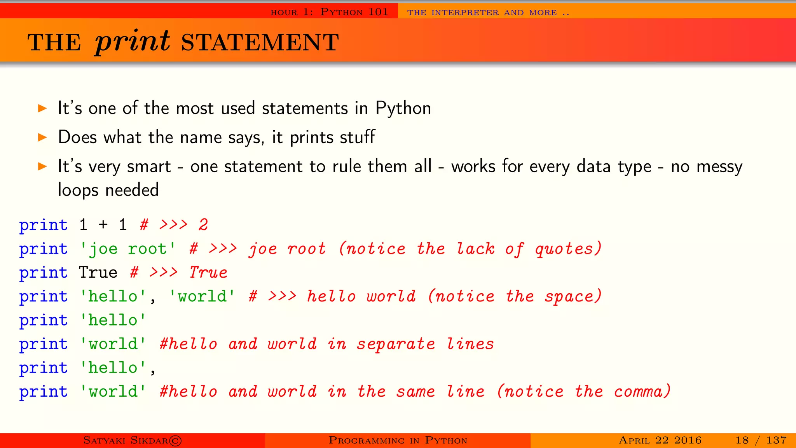Click 'the interpreter and more ..' header link
This screenshot has width=796, height=448.
[x=488, y=12]
